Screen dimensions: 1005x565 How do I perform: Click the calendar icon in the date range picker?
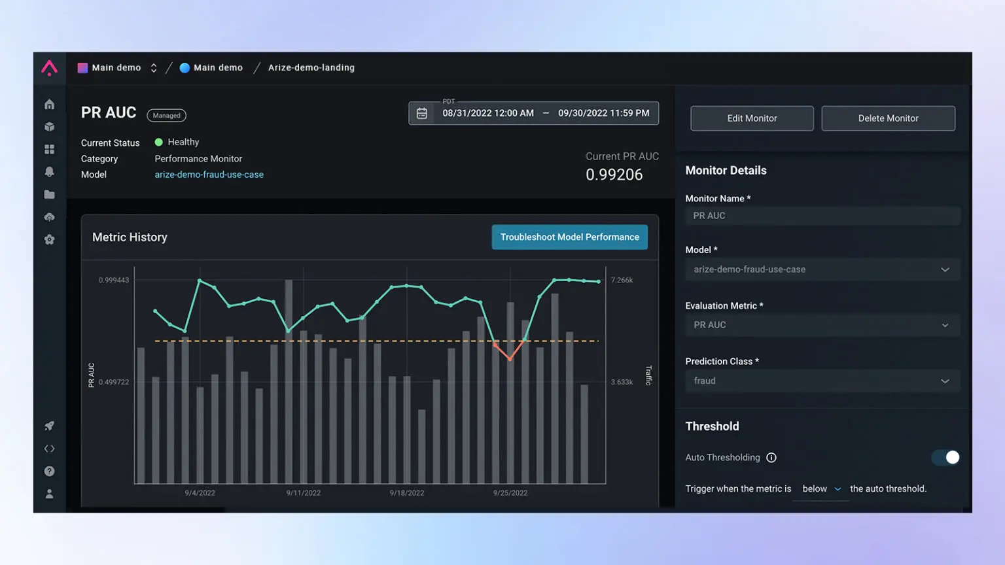point(422,113)
